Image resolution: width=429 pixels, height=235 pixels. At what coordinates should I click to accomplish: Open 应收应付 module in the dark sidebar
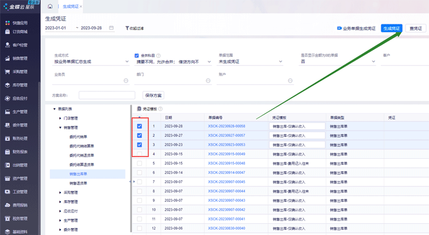[17, 98]
